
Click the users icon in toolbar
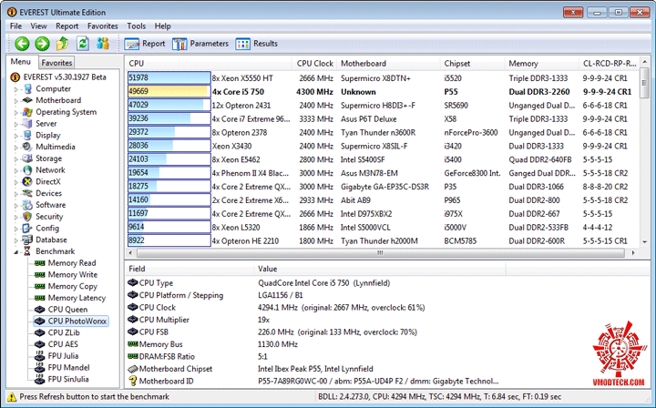coord(102,44)
